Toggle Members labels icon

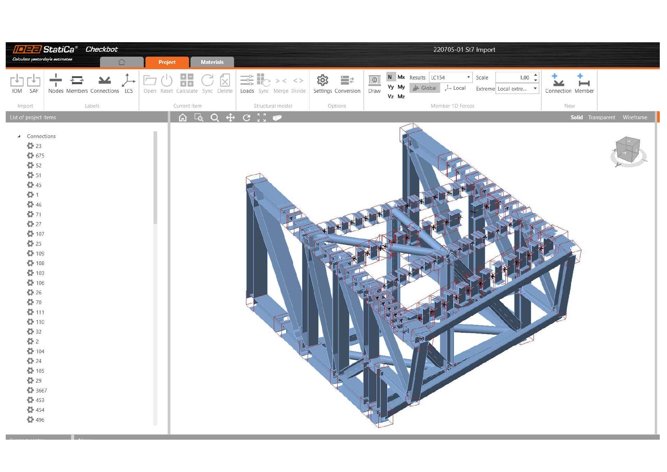coord(77,81)
